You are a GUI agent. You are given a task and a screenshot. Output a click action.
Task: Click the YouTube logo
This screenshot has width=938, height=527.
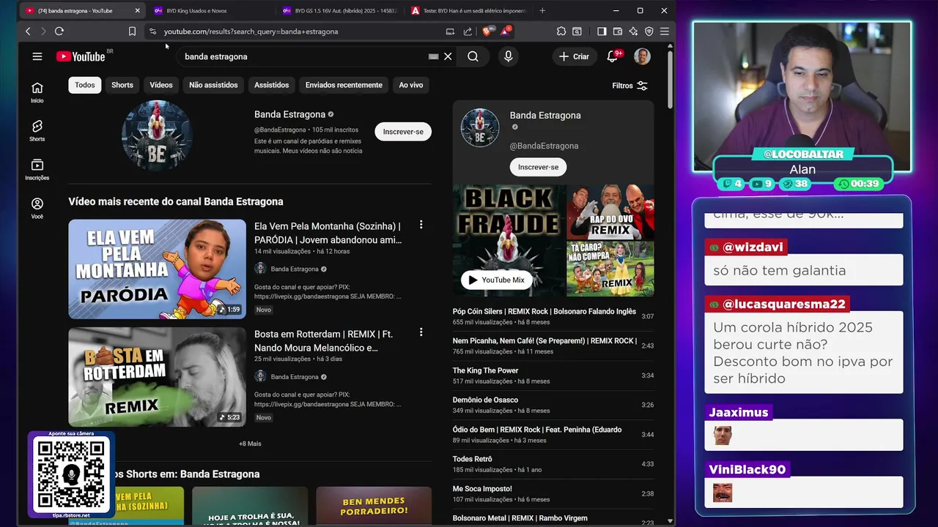click(x=81, y=56)
